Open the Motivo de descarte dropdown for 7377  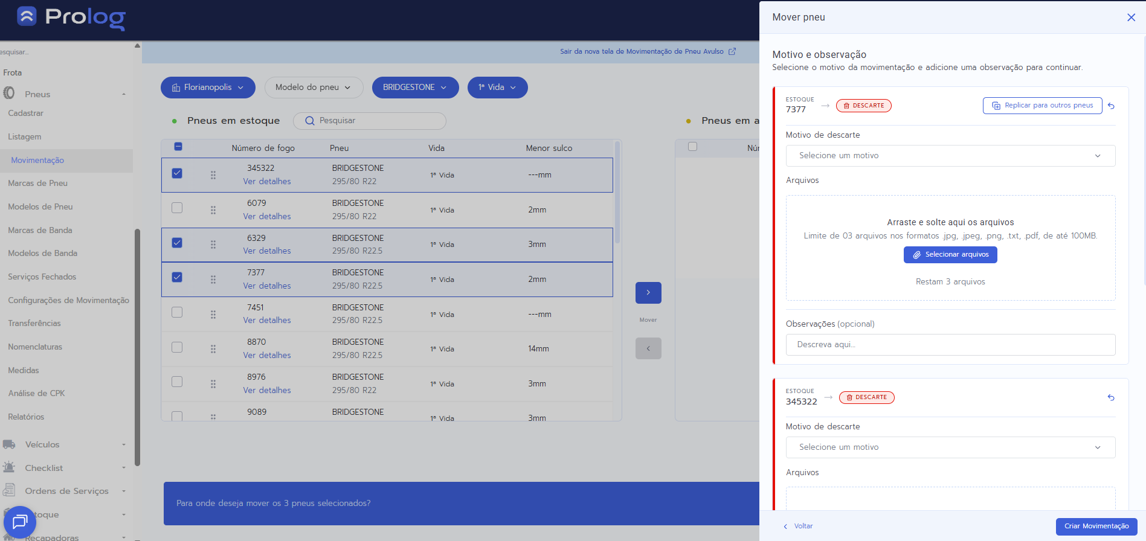click(950, 156)
